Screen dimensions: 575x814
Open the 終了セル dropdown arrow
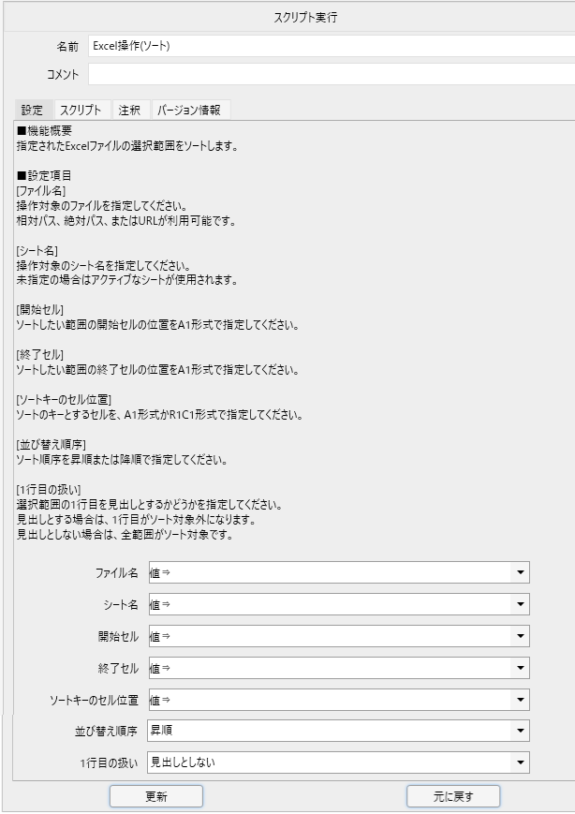[520, 669]
